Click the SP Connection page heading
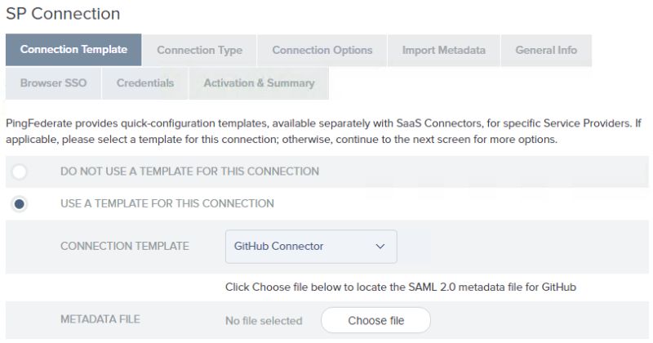Screen dimensions: 653x343 pyautogui.click(x=63, y=14)
